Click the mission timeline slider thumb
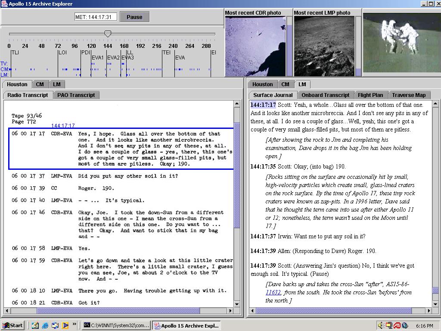Image resolution: width=441 pixels, height=331 pixels. [108, 34]
